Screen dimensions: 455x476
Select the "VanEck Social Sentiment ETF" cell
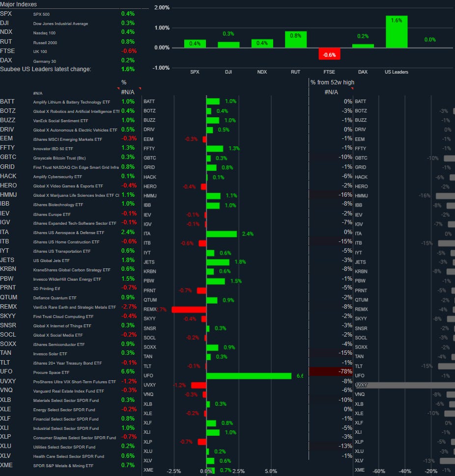[x=60, y=121]
